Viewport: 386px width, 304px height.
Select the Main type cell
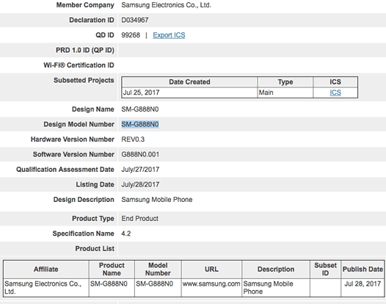(x=285, y=93)
